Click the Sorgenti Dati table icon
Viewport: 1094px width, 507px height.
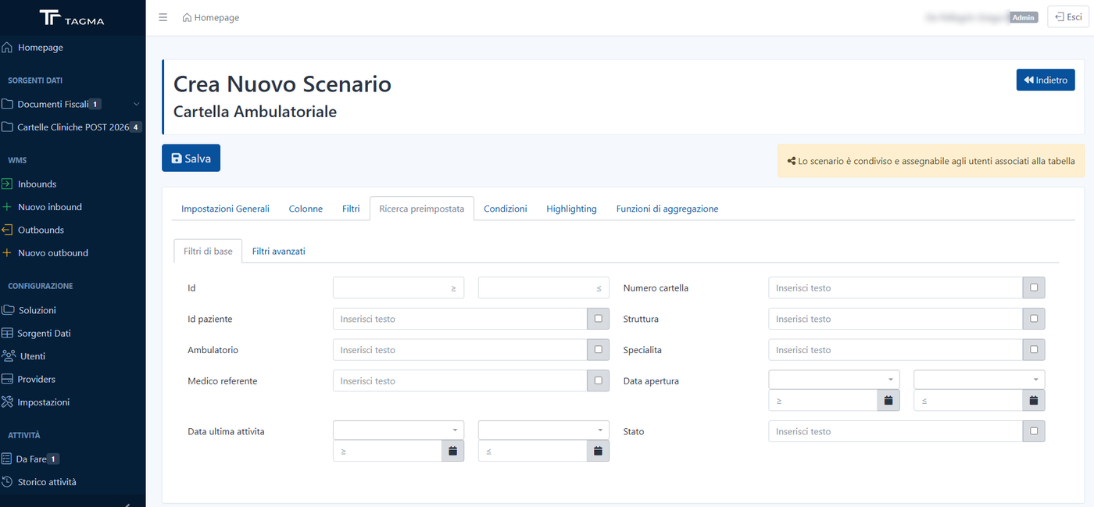pyautogui.click(x=7, y=334)
